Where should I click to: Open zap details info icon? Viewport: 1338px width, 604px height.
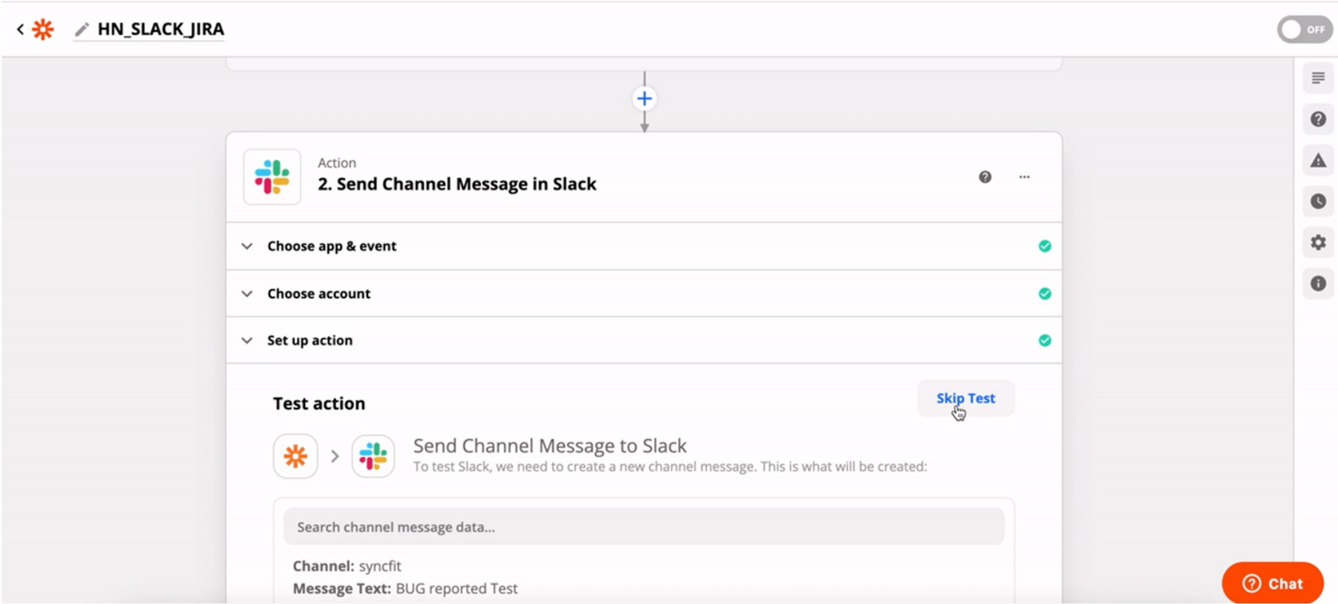1318,283
